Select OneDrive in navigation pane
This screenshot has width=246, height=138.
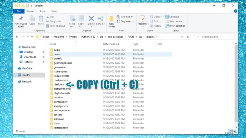25,68
